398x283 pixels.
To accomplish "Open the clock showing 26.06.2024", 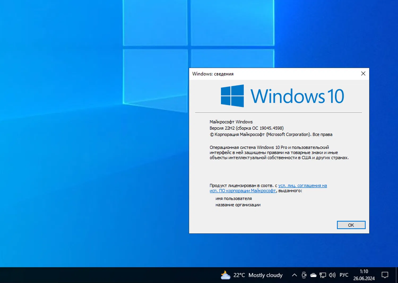I will (364, 275).
